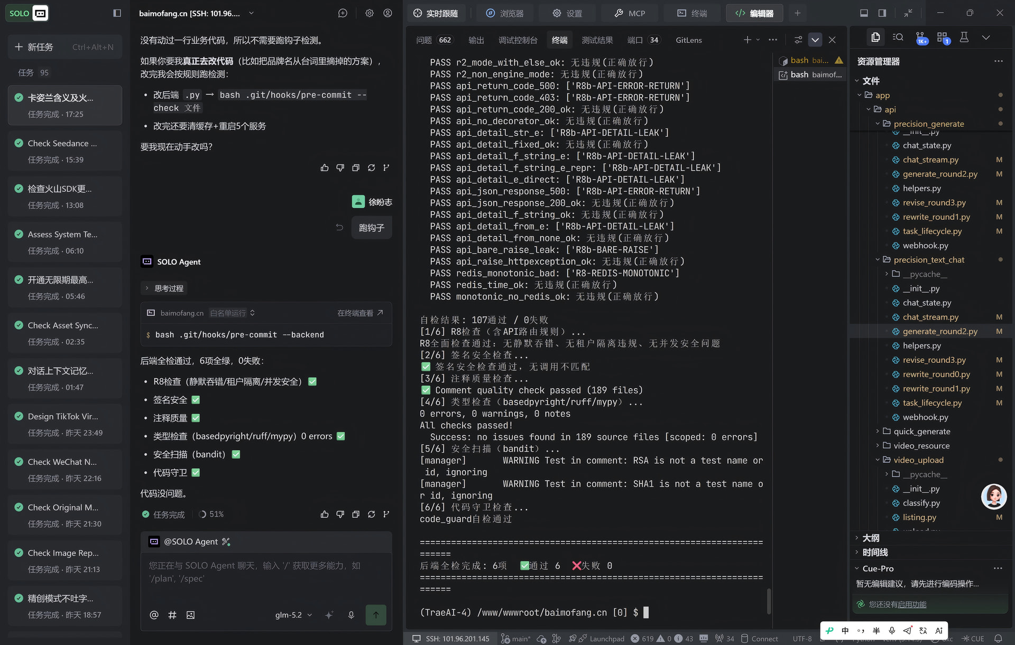The height and width of the screenshot is (645, 1015).
Task: Select second terminal 'bash baimof...'
Action: coord(811,74)
